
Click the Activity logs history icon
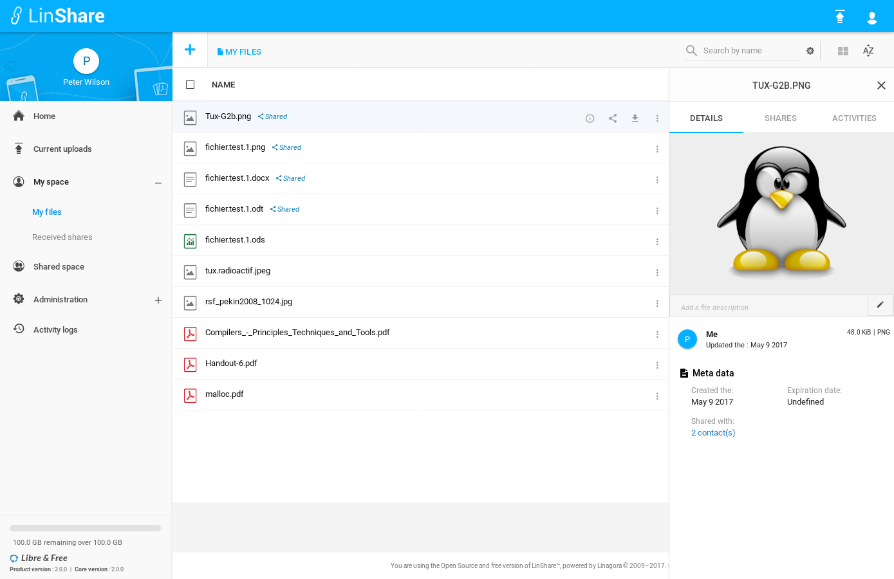(19, 329)
